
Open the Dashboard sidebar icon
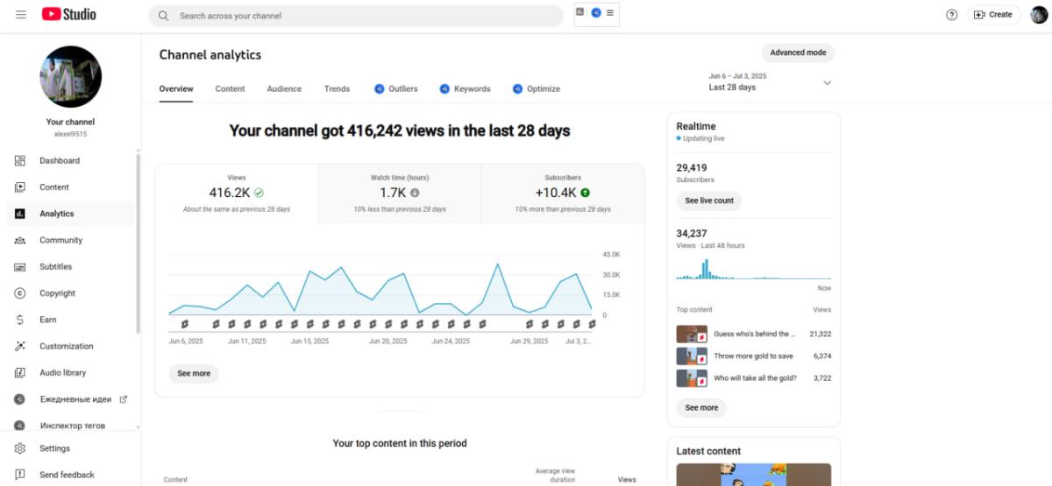(x=20, y=161)
